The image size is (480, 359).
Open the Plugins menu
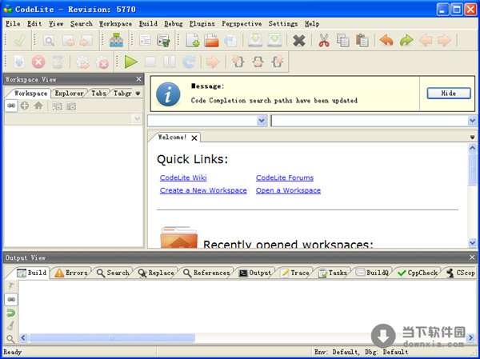click(201, 24)
